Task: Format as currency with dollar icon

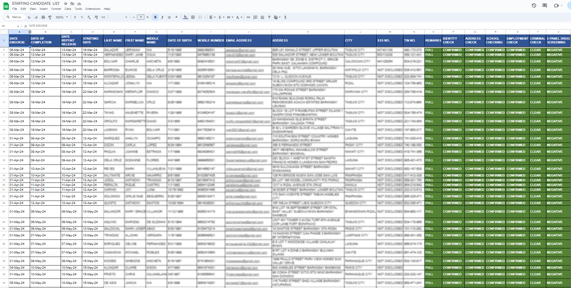Action: coord(75,17)
